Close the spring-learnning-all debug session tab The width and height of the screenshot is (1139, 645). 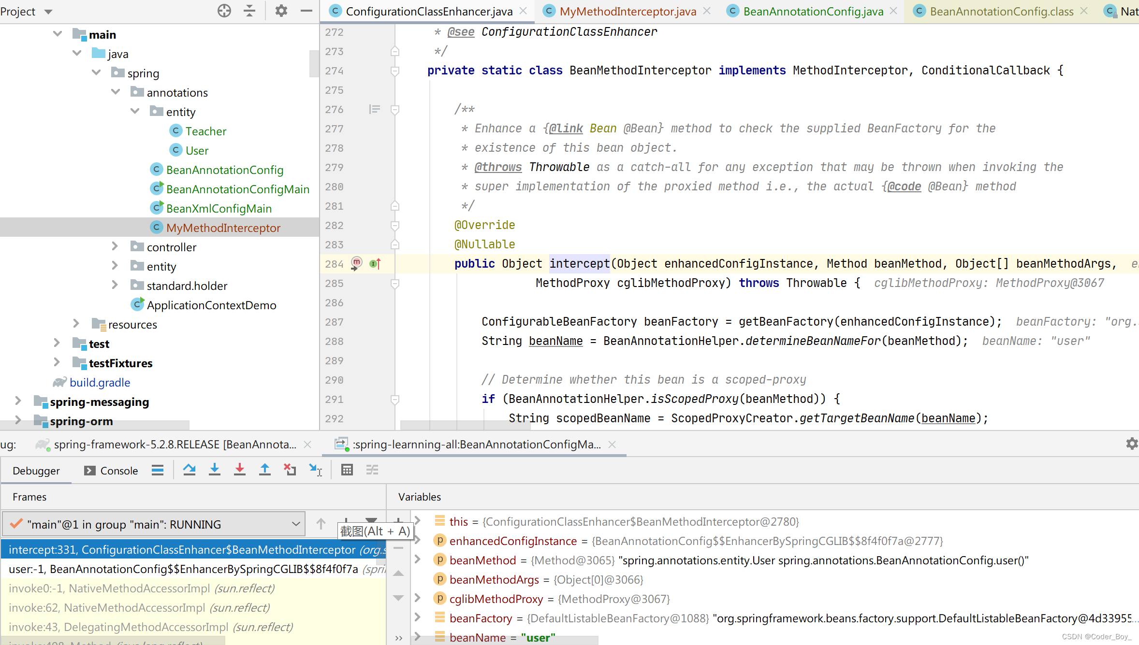[x=612, y=444]
